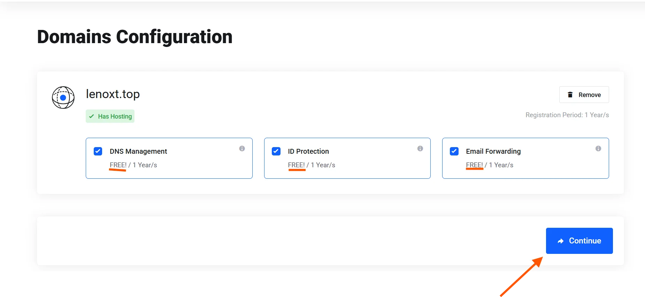The width and height of the screenshot is (645, 297).
Task: Click the FREE! underlined price under DNS Management
Action: [117, 165]
